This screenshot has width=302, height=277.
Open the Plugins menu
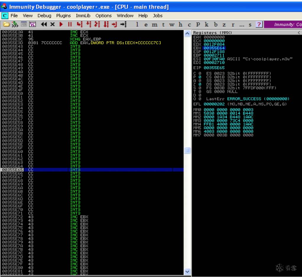click(63, 16)
